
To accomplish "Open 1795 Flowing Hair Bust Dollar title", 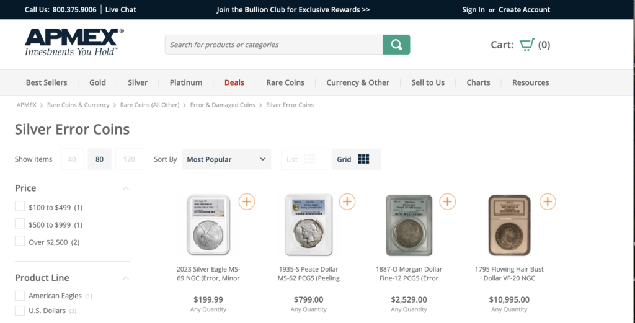I will tap(509, 273).
